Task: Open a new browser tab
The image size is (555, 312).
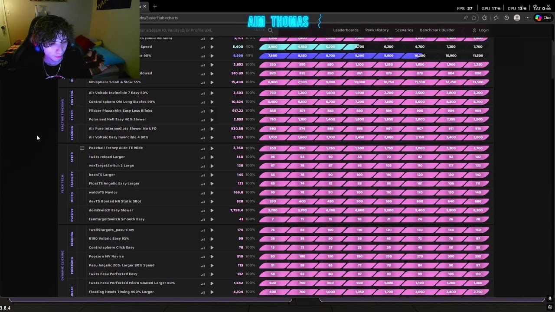Action: tap(155, 6)
